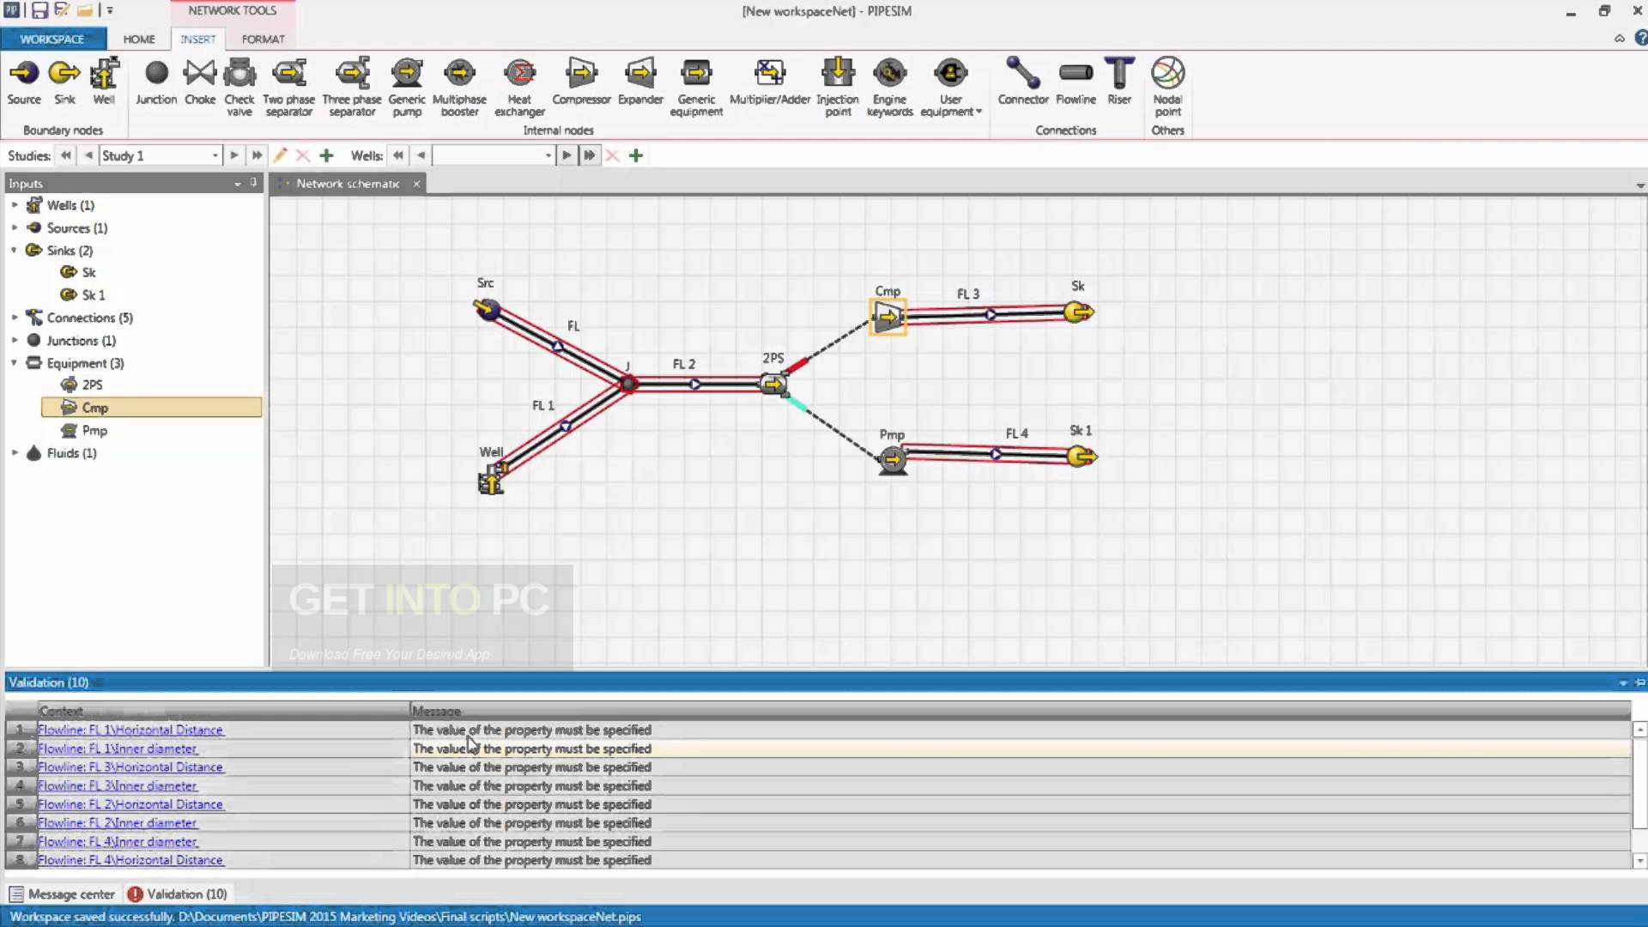
Task: Close the Network schematic tab
Action: (x=416, y=184)
